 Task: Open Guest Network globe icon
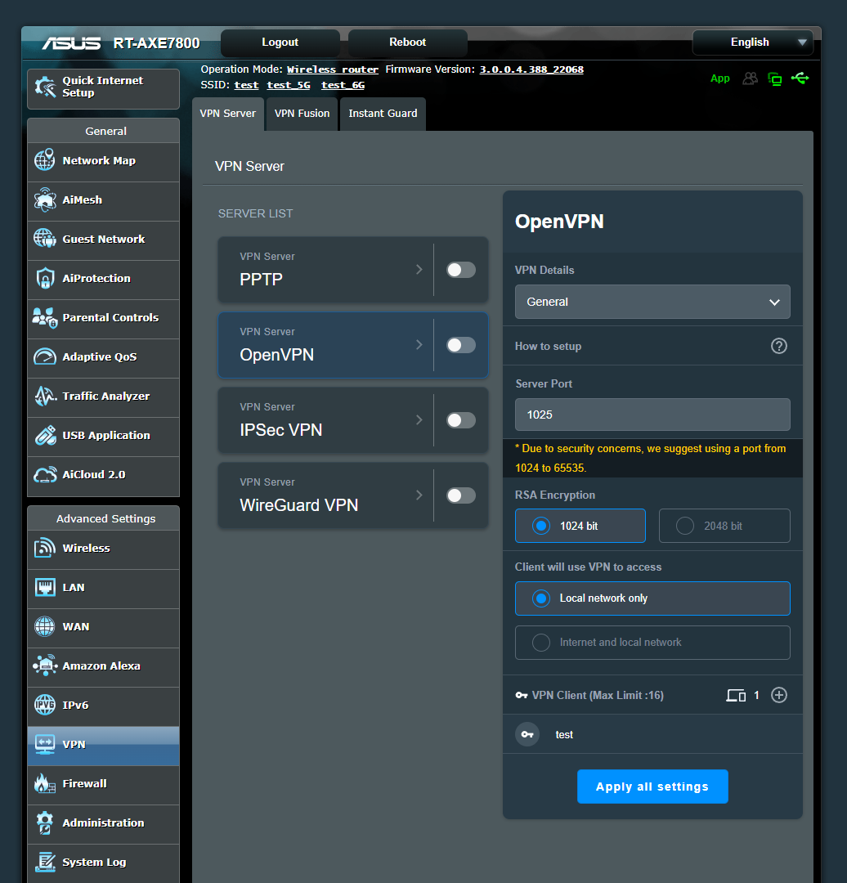coord(44,239)
